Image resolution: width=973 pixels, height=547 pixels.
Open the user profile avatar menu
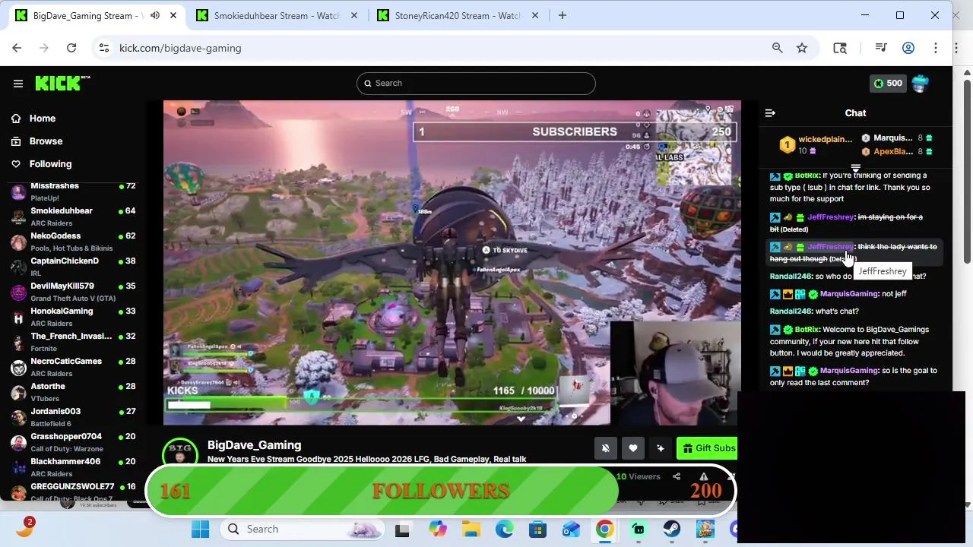[920, 84]
